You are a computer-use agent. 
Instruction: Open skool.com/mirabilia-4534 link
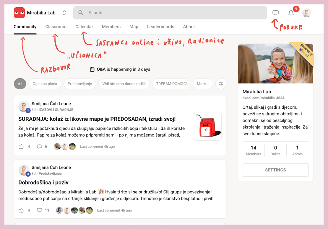click(x=263, y=98)
